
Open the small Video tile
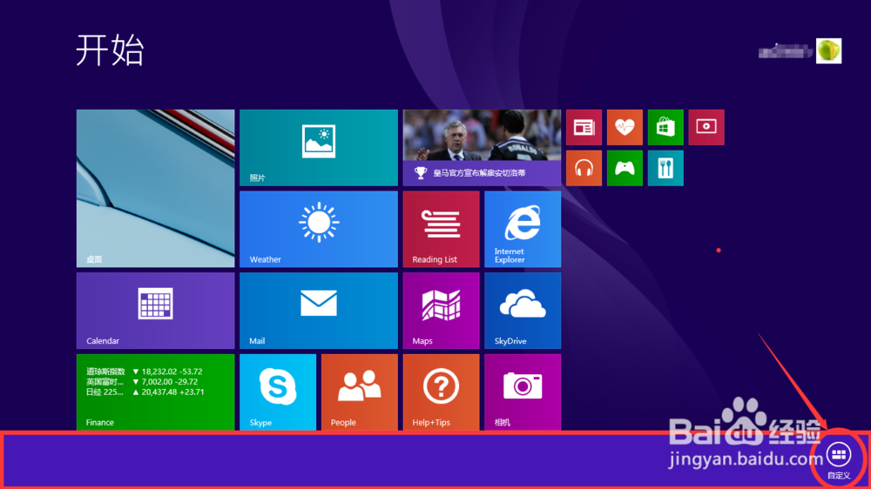point(706,128)
